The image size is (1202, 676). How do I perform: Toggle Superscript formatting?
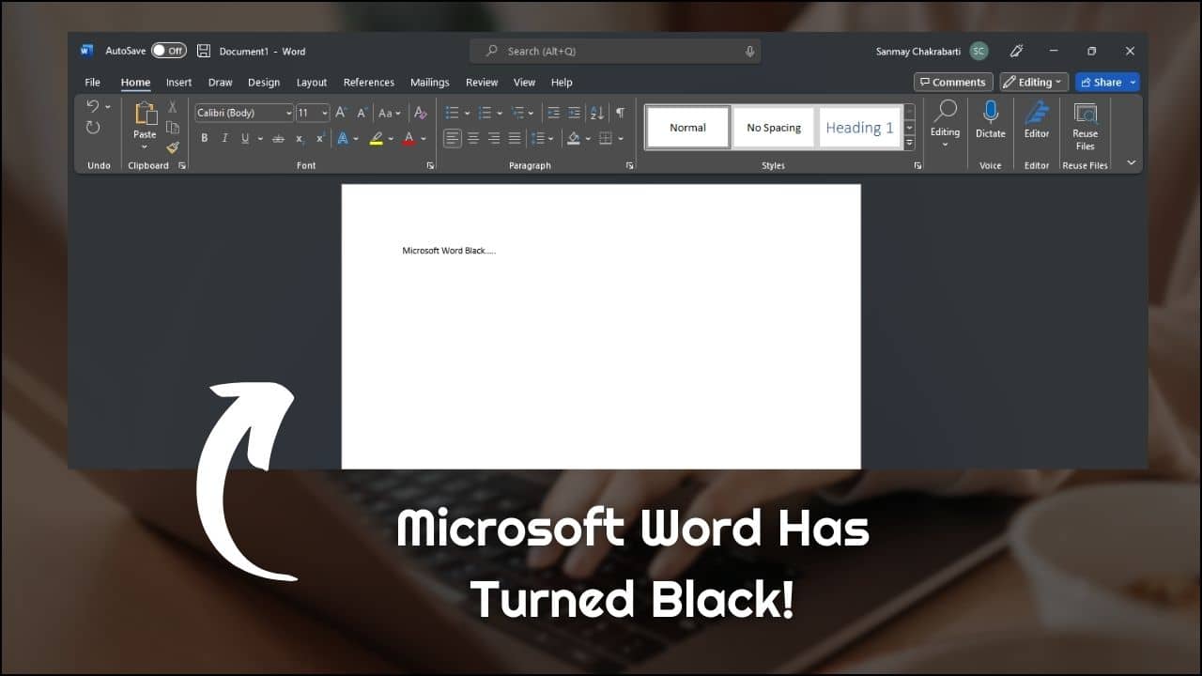[x=320, y=138]
